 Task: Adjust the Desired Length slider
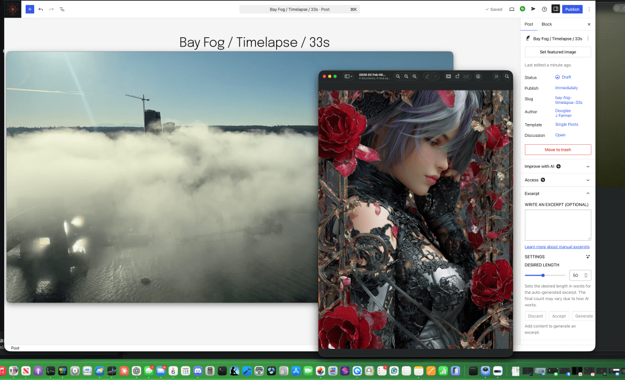pyautogui.click(x=543, y=276)
